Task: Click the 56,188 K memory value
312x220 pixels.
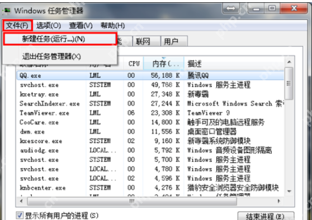Action: (166, 75)
